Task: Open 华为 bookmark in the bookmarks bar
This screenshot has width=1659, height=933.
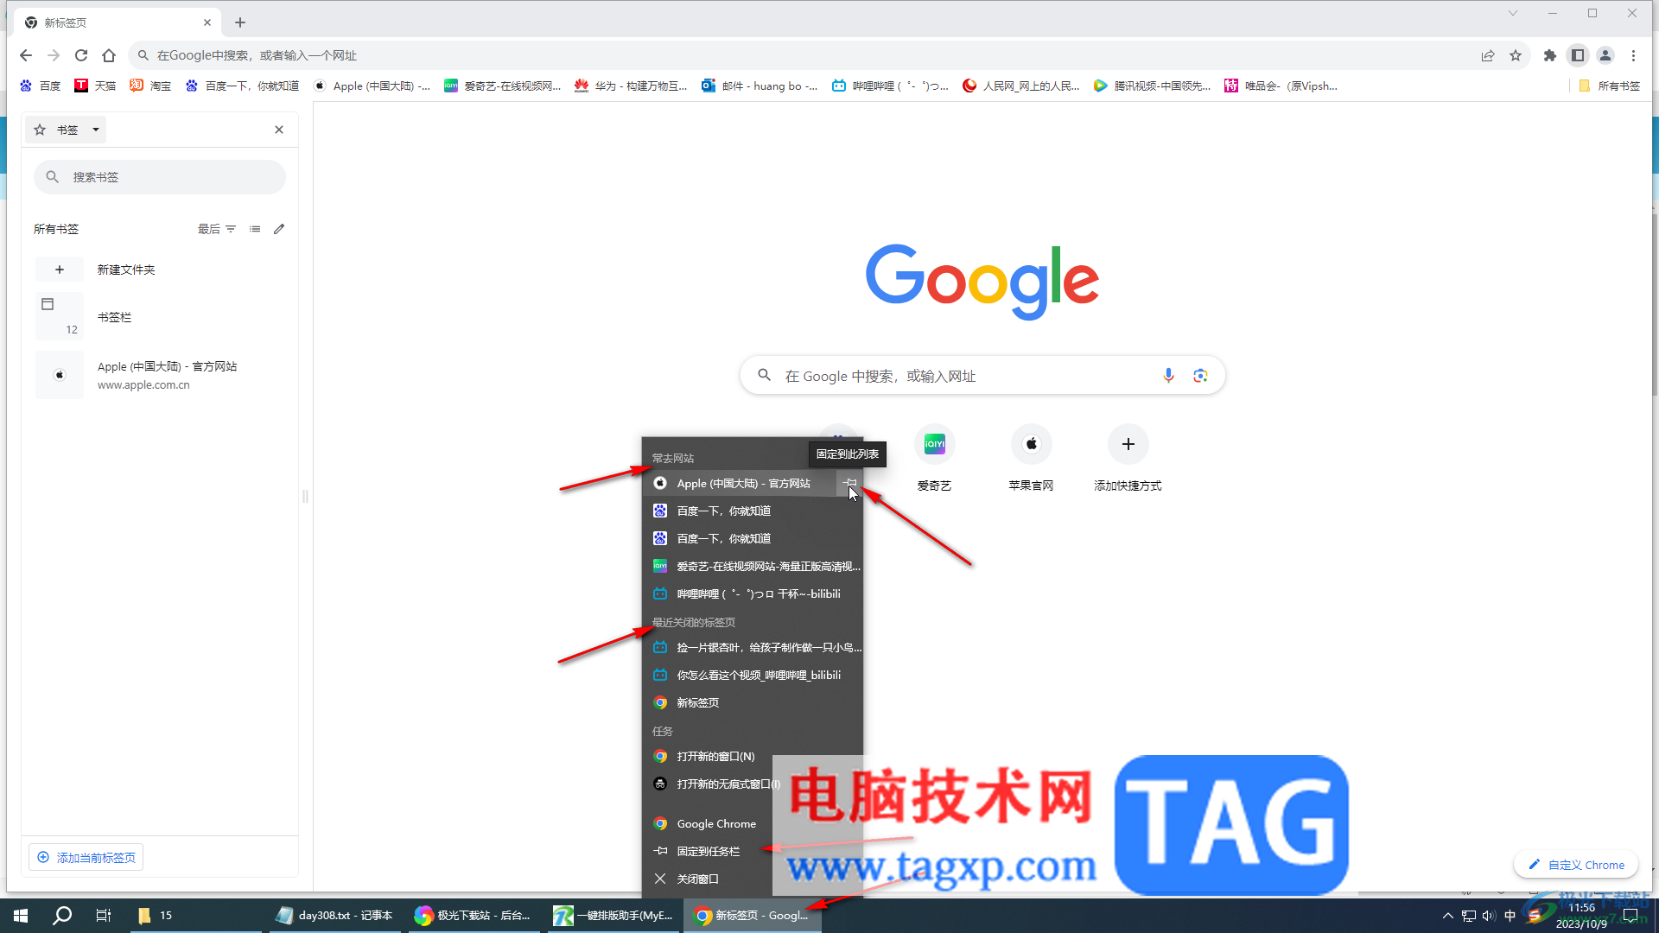Action: [x=631, y=86]
